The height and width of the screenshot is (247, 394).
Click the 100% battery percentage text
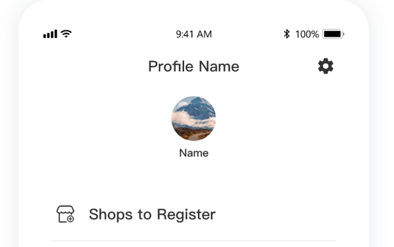(307, 34)
